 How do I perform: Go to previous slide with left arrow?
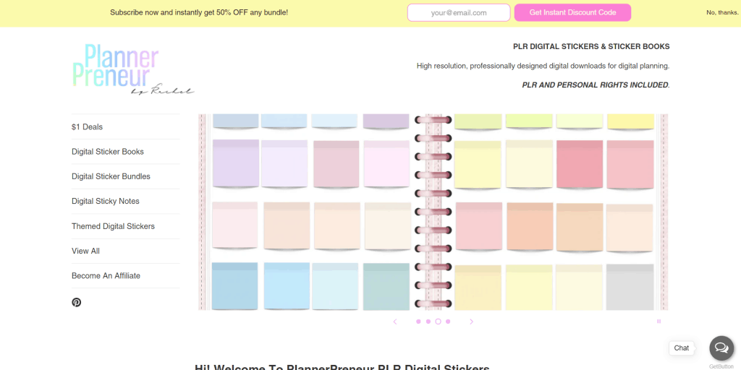tap(395, 322)
